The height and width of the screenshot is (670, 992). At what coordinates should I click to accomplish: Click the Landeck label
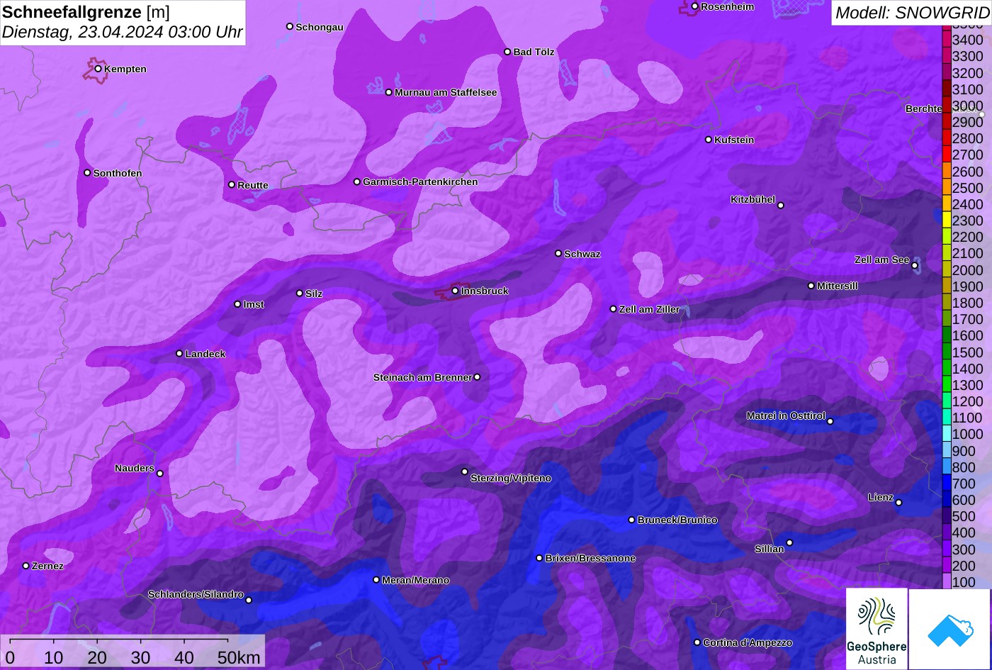205,354
